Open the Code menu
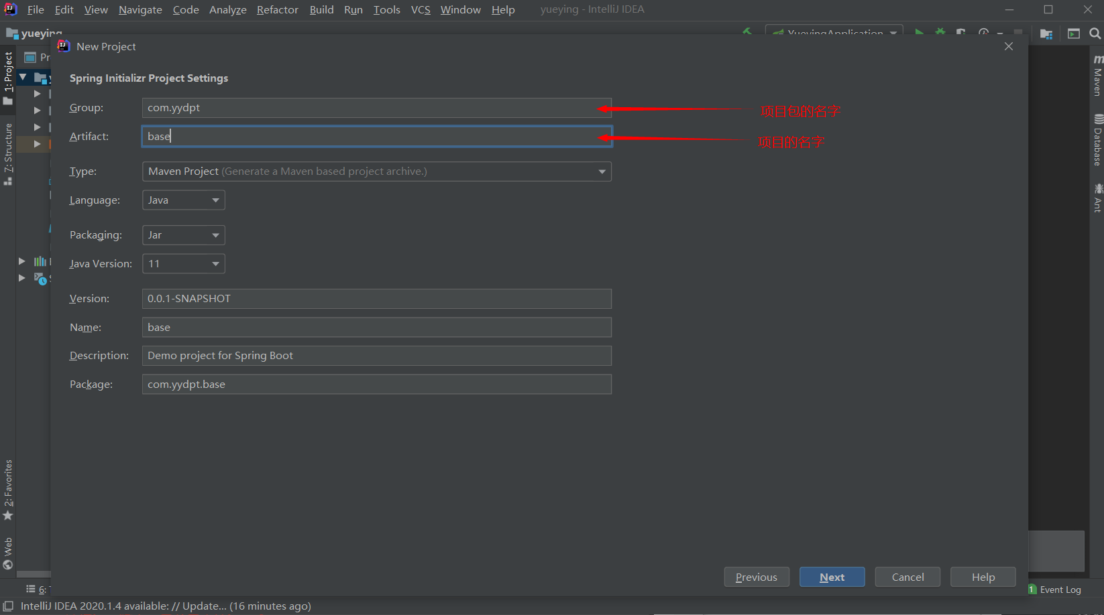1104x615 pixels. [186, 9]
